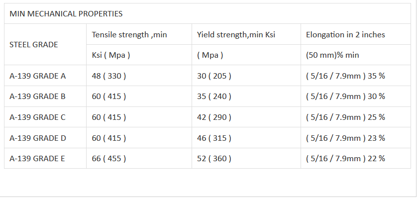Click the MIN MECHANICAL PROPERTIES table title
This screenshot has height=200, width=420.
[x=66, y=14]
